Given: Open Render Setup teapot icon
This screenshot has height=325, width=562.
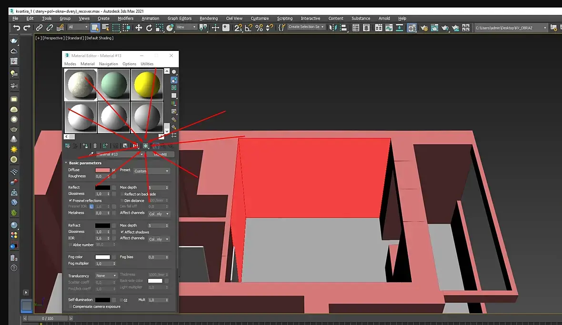Looking at the screenshot, I should pyautogui.click(x=424, y=28).
